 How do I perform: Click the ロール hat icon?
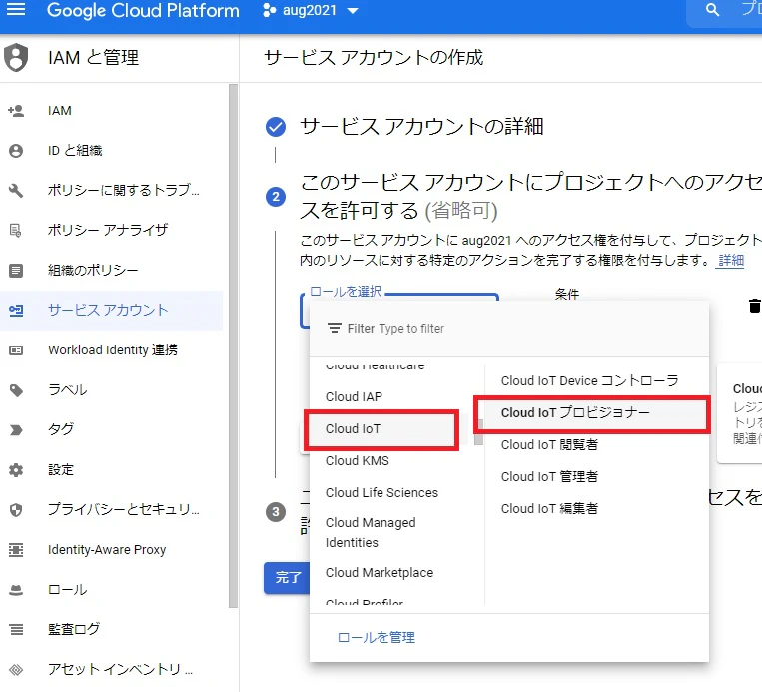pyautogui.click(x=16, y=590)
